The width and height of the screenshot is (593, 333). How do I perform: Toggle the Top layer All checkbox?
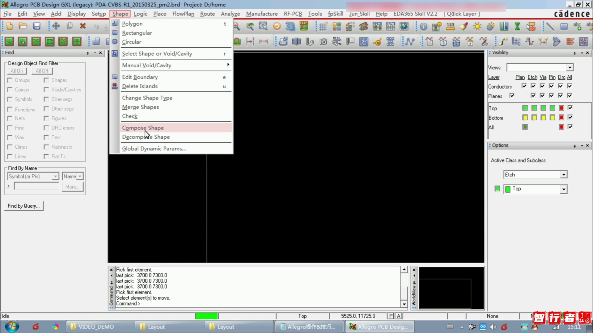[570, 108]
